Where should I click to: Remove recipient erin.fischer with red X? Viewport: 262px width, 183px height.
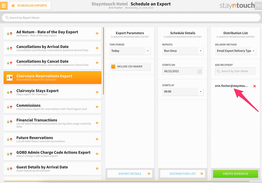255,86
